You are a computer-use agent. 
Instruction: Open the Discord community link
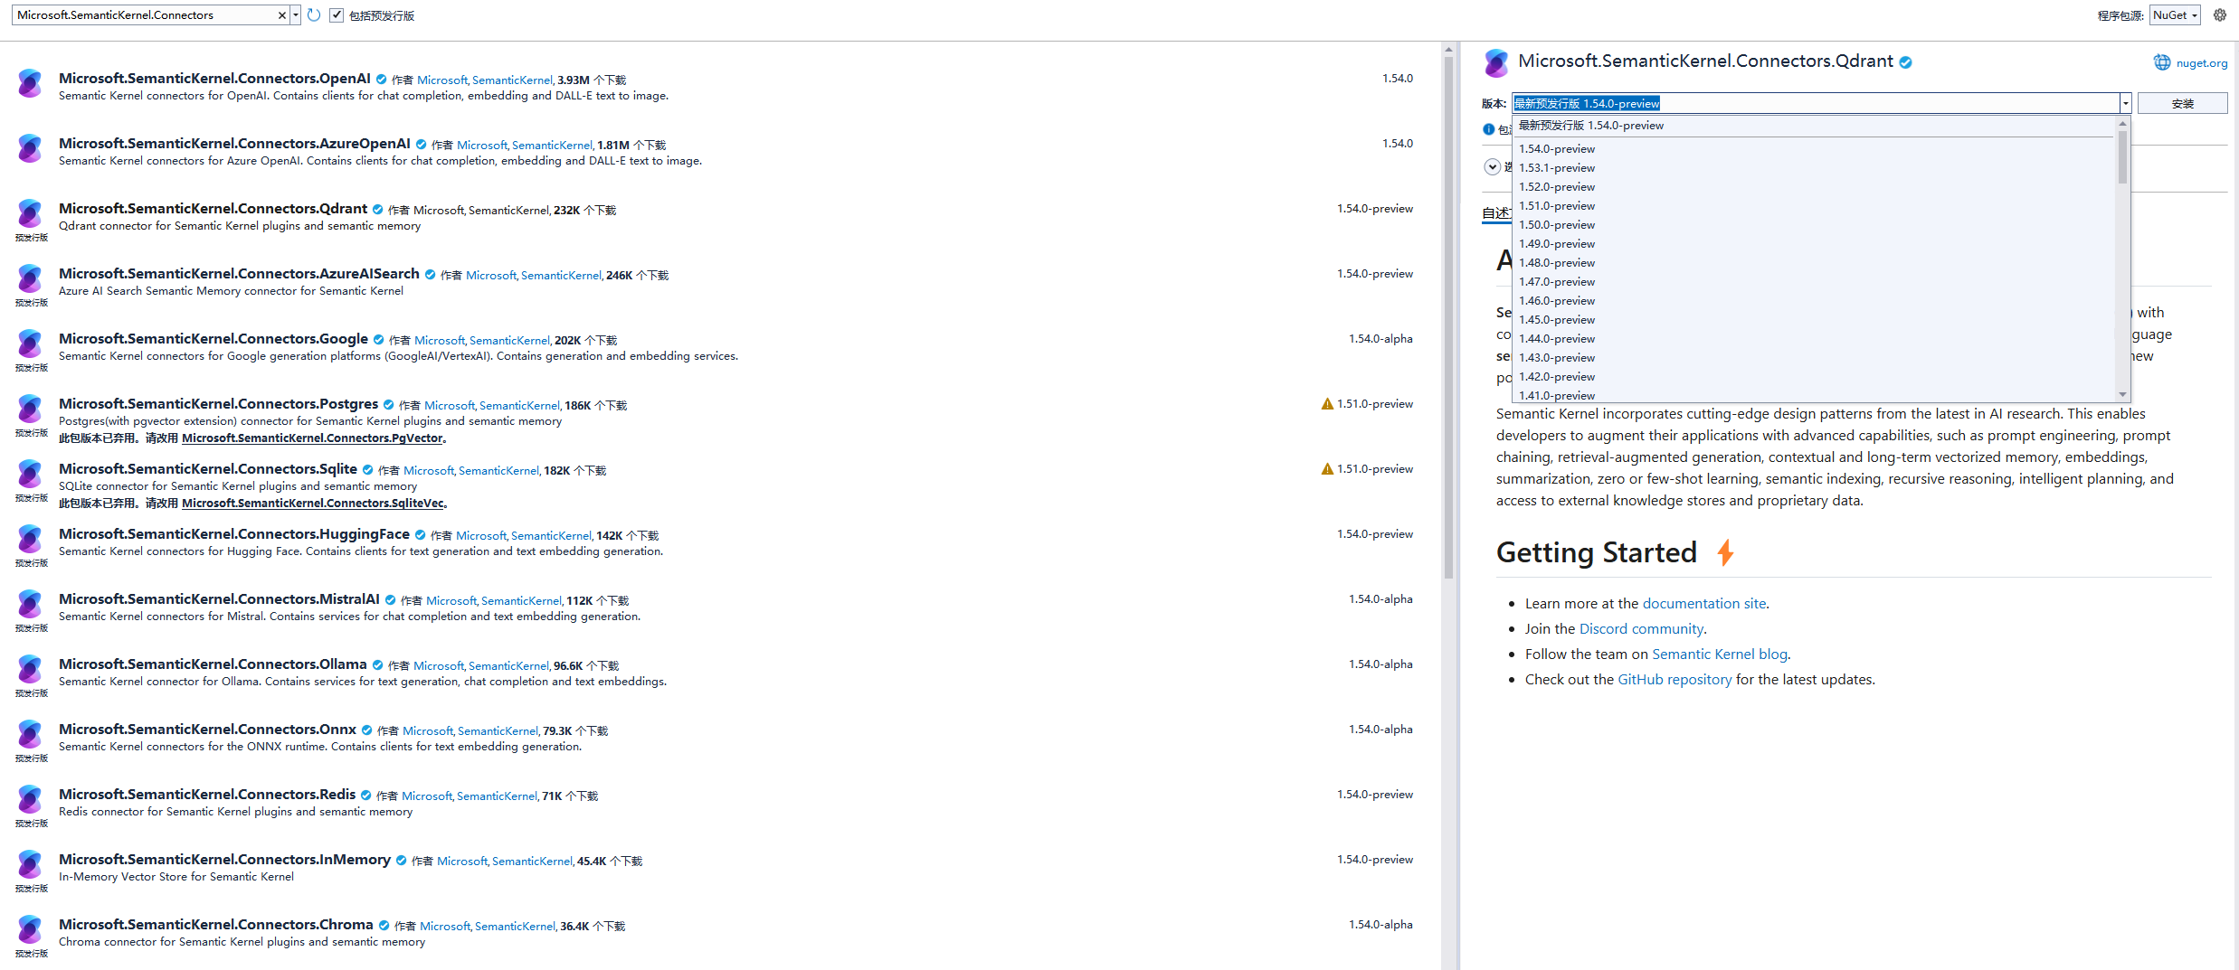[x=1641, y=629]
